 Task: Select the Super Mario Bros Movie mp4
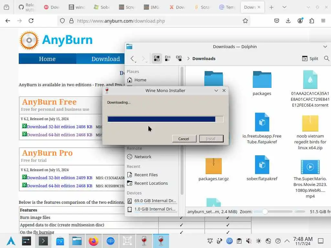[x=310, y=179]
